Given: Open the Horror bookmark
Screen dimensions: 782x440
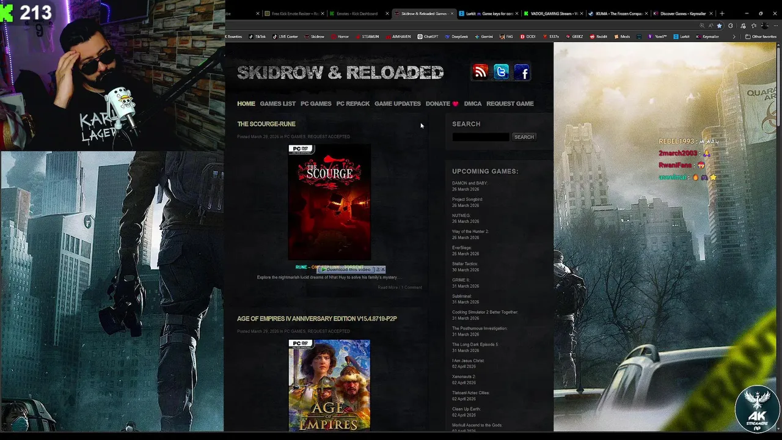Looking at the screenshot, I should pyautogui.click(x=340, y=37).
